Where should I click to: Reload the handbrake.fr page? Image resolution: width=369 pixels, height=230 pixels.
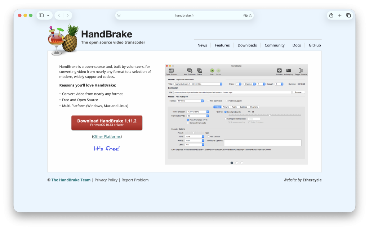pos(250,15)
